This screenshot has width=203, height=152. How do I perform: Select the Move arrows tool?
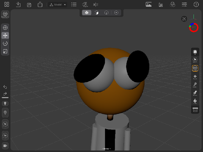[x=5, y=35]
